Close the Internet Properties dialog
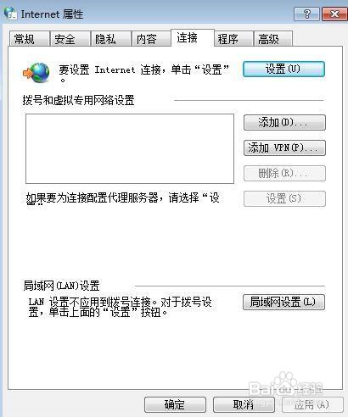Viewport: 348px width, 417px height. (334, 14)
